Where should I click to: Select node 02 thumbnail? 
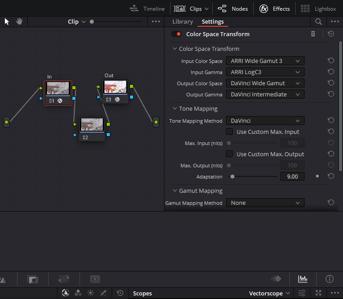tap(92, 125)
